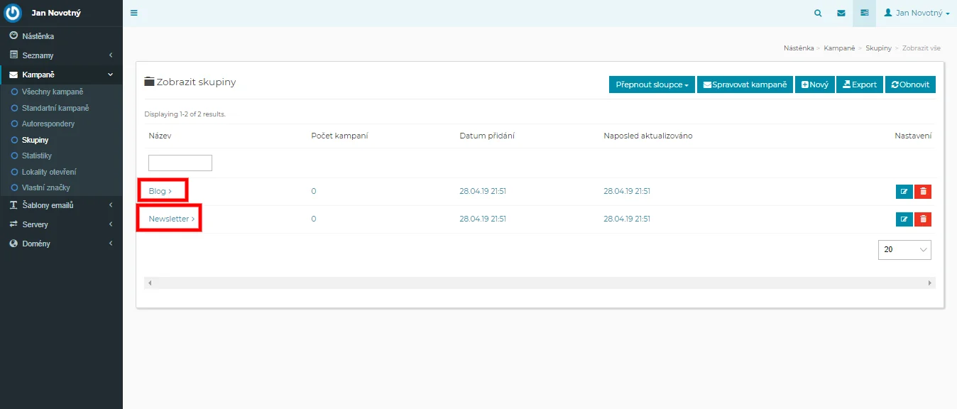The width and height of the screenshot is (957, 409).
Task: Click the horizontal scrollbar right arrow
Action: coord(930,283)
